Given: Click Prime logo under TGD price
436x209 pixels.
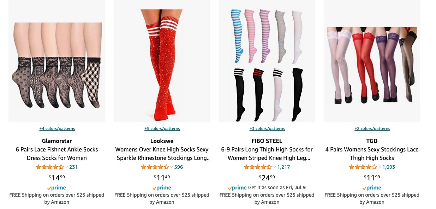Looking at the screenshot, I should (372, 188).
